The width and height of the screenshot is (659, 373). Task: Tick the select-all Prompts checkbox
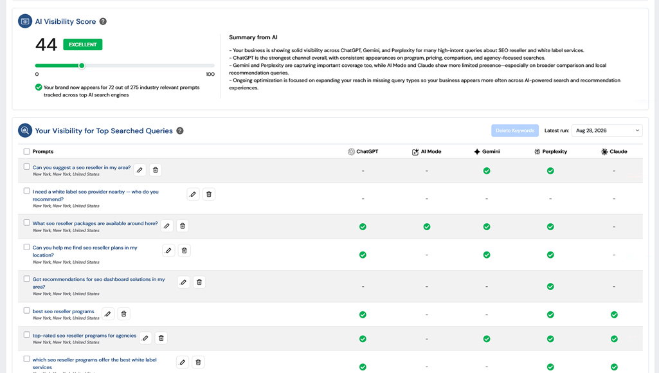pos(27,151)
